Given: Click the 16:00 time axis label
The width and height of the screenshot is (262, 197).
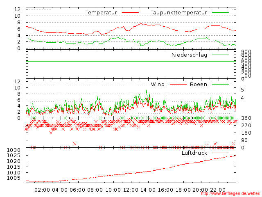Looking at the screenshot, I should coord(165,190).
